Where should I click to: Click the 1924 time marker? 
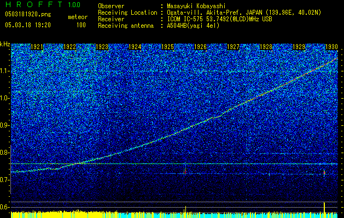point(135,47)
